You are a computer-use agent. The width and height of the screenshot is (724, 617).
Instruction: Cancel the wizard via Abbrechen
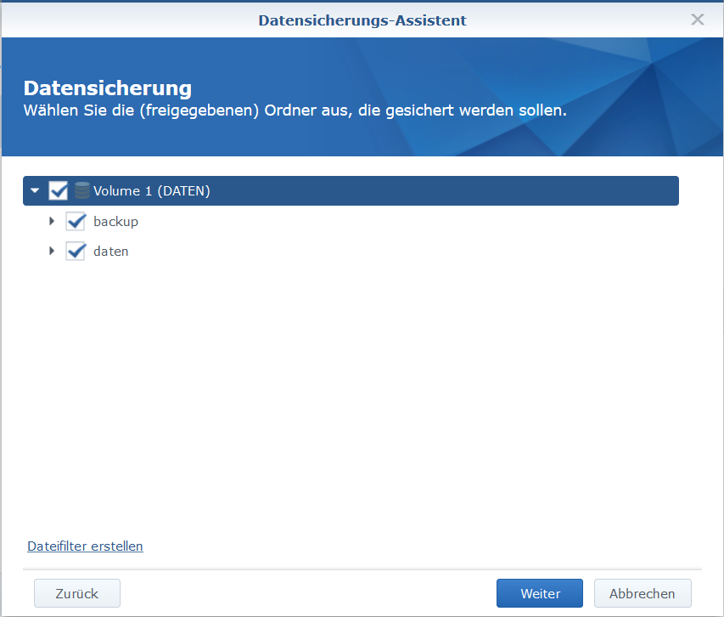(x=643, y=592)
